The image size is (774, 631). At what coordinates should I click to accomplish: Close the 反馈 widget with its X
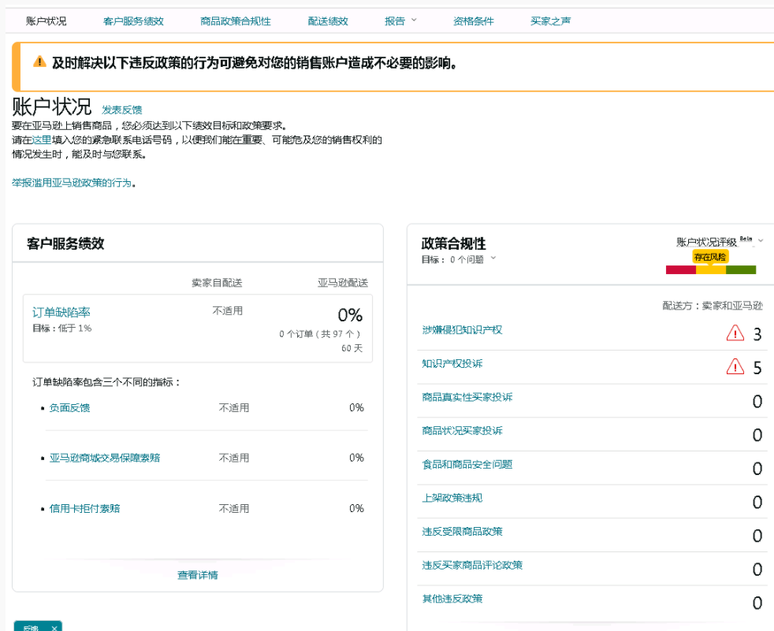pyautogui.click(x=54, y=628)
